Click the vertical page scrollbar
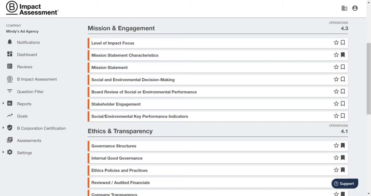The image size is (371, 196). [x=368, y=78]
